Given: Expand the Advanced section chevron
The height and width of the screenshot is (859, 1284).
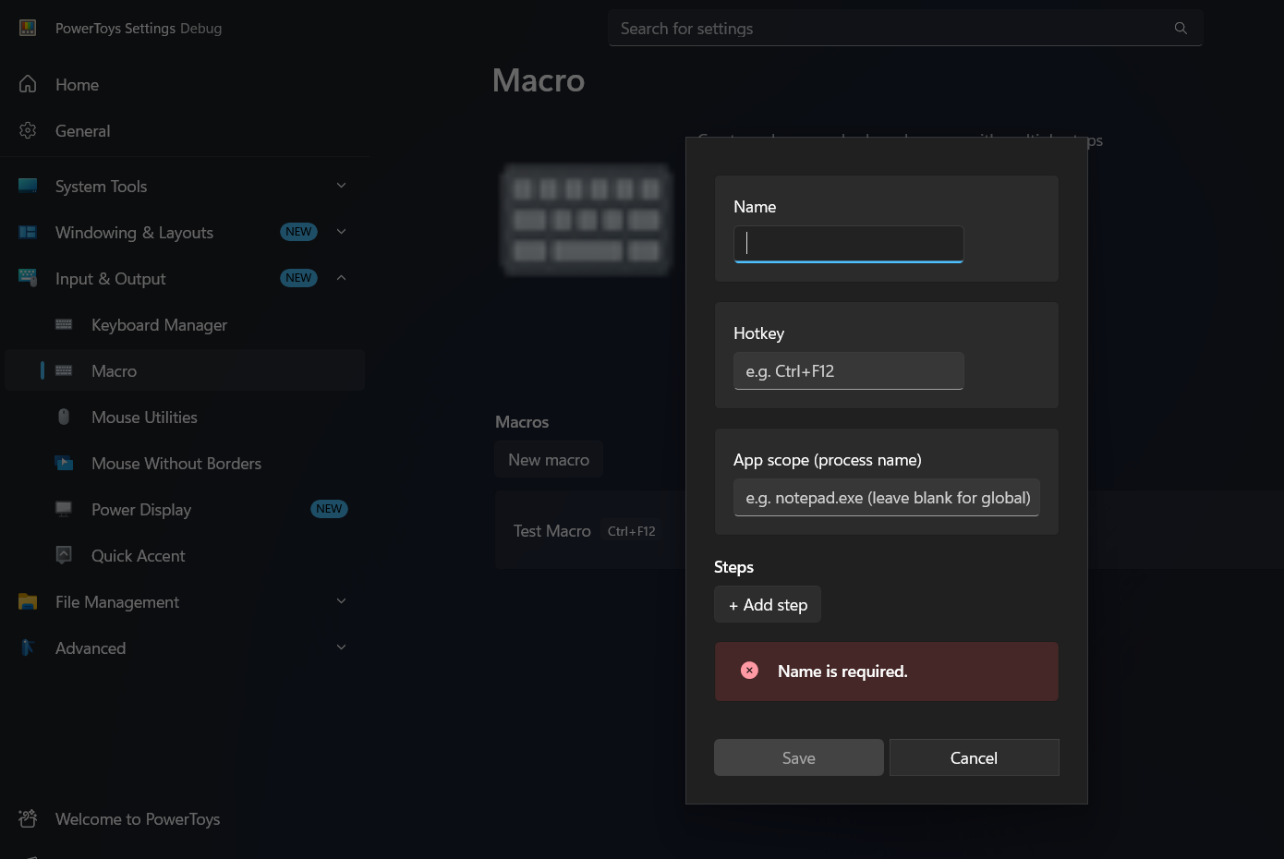Looking at the screenshot, I should click(x=341, y=647).
